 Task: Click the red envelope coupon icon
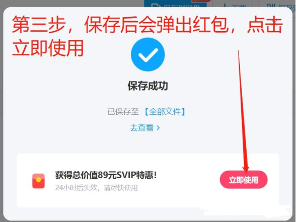(x=38, y=181)
